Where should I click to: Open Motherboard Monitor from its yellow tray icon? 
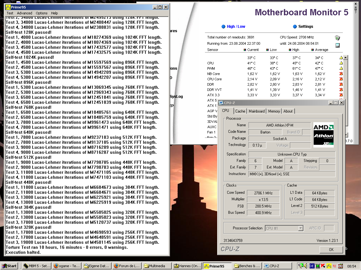tap(328, 266)
